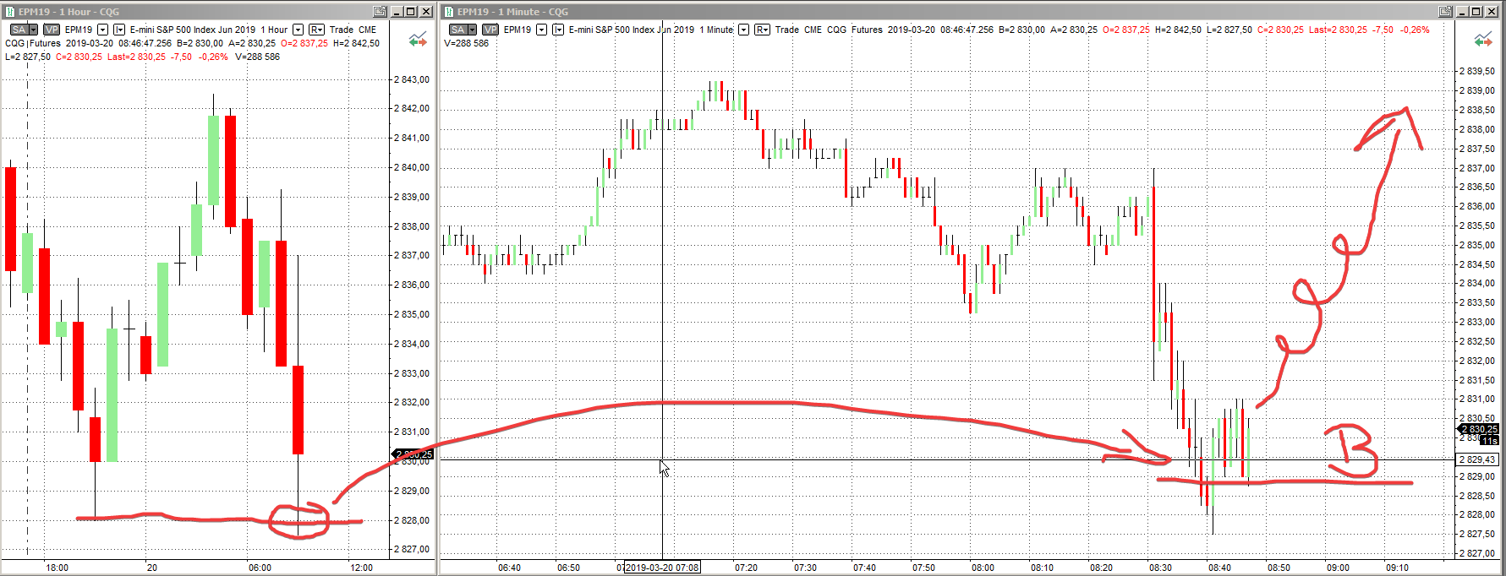Click 2 827,00 on the 1 Hour price scale

pyautogui.click(x=412, y=549)
